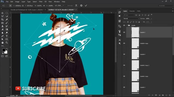
Task: Change the screen mode
Action: tap(7, 56)
